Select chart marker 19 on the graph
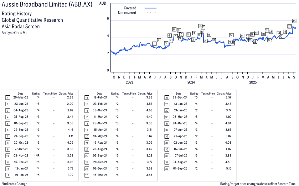The image size is (299, 186). click(209, 35)
